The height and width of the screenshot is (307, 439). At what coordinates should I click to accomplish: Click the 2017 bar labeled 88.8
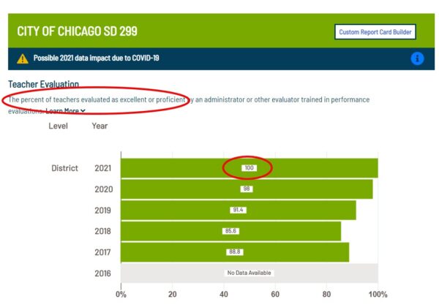[235, 252]
